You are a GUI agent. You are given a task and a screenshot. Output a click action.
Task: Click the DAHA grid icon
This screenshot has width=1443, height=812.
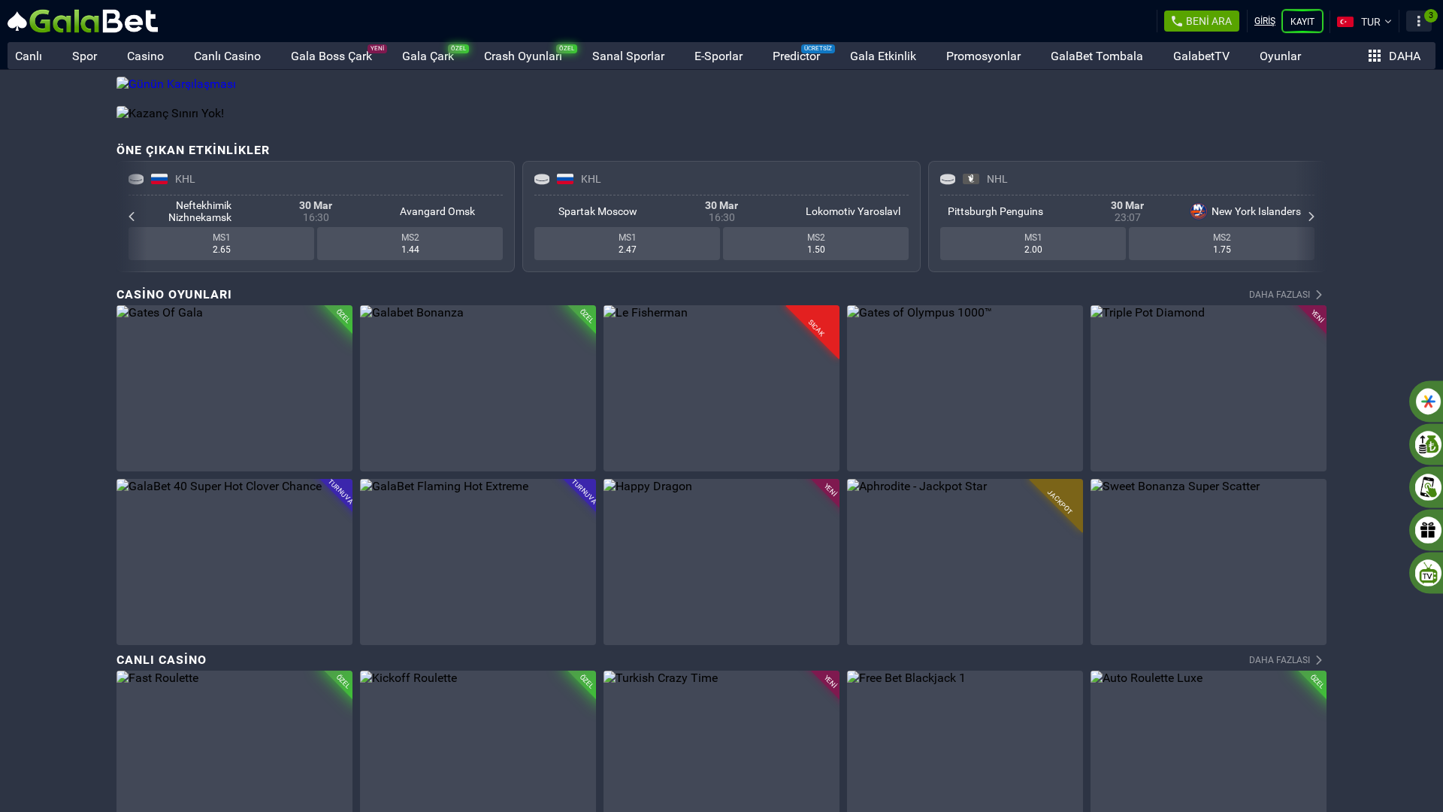point(1375,56)
